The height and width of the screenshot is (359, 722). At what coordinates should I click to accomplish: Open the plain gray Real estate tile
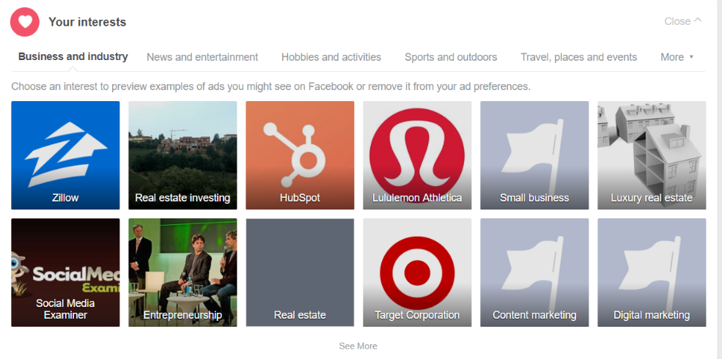coord(300,273)
